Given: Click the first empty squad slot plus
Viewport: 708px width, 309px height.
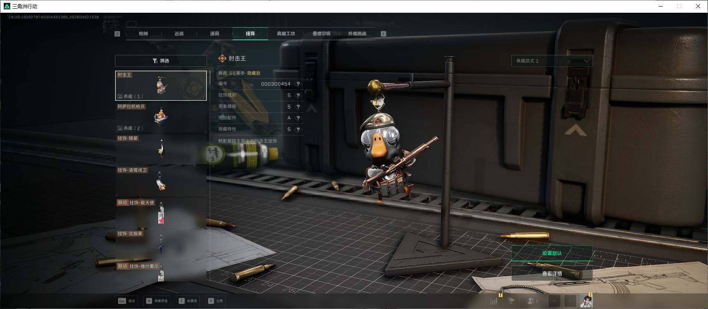Looking at the screenshot, I should (554, 301).
